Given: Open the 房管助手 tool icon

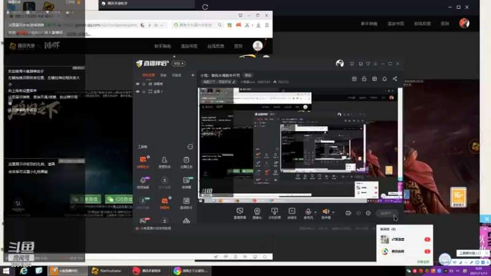Looking at the screenshot, I should click(164, 162).
